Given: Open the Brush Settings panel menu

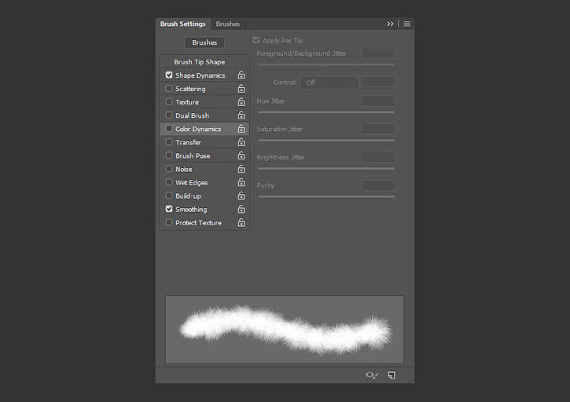Looking at the screenshot, I should [x=406, y=24].
